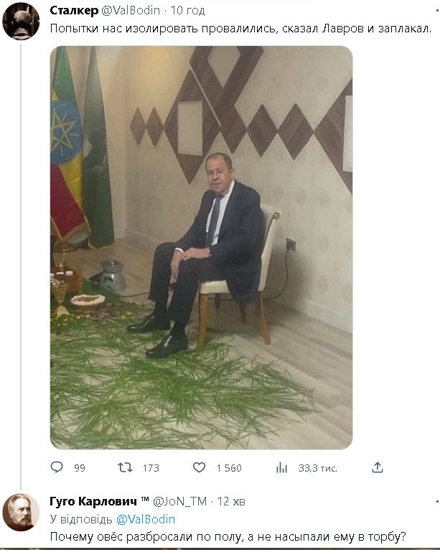Click the 1 560 likes count
Screen dimensions: 440x550
click(228, 468)
